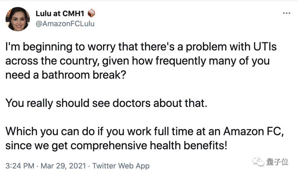Image resolution: width=298 pixels, height=175 pixels.
Task: Open the "Lulu at CMH1" display name
Action: (60, 13)
